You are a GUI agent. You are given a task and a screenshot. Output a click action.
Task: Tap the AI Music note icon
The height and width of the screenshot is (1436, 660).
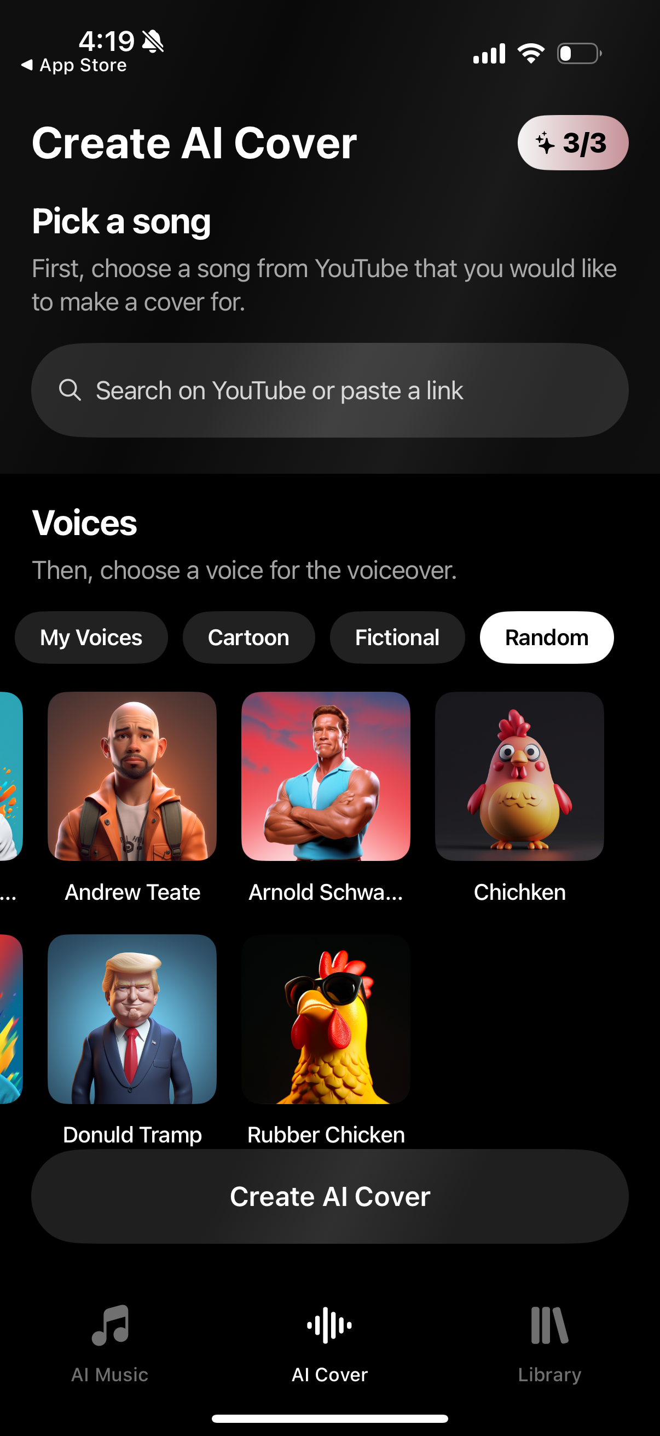[111, 1325]
